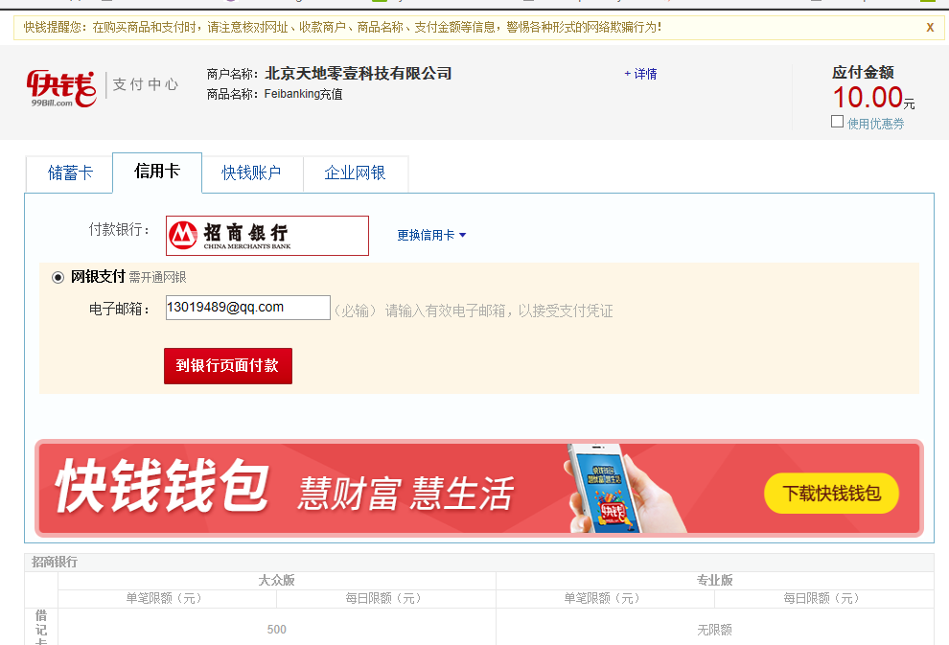Screen dimensions: 949x645
Task: Click the 招商银行 table title
Action: pos(55,563)
